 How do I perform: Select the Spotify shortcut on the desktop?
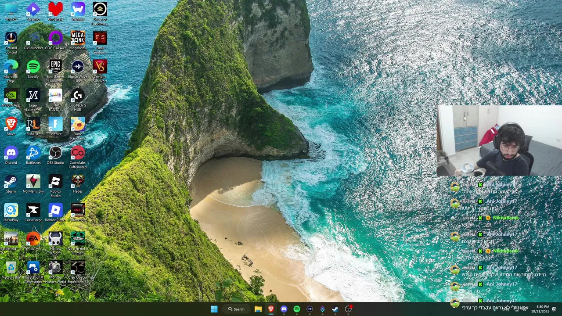coord(33,69)
